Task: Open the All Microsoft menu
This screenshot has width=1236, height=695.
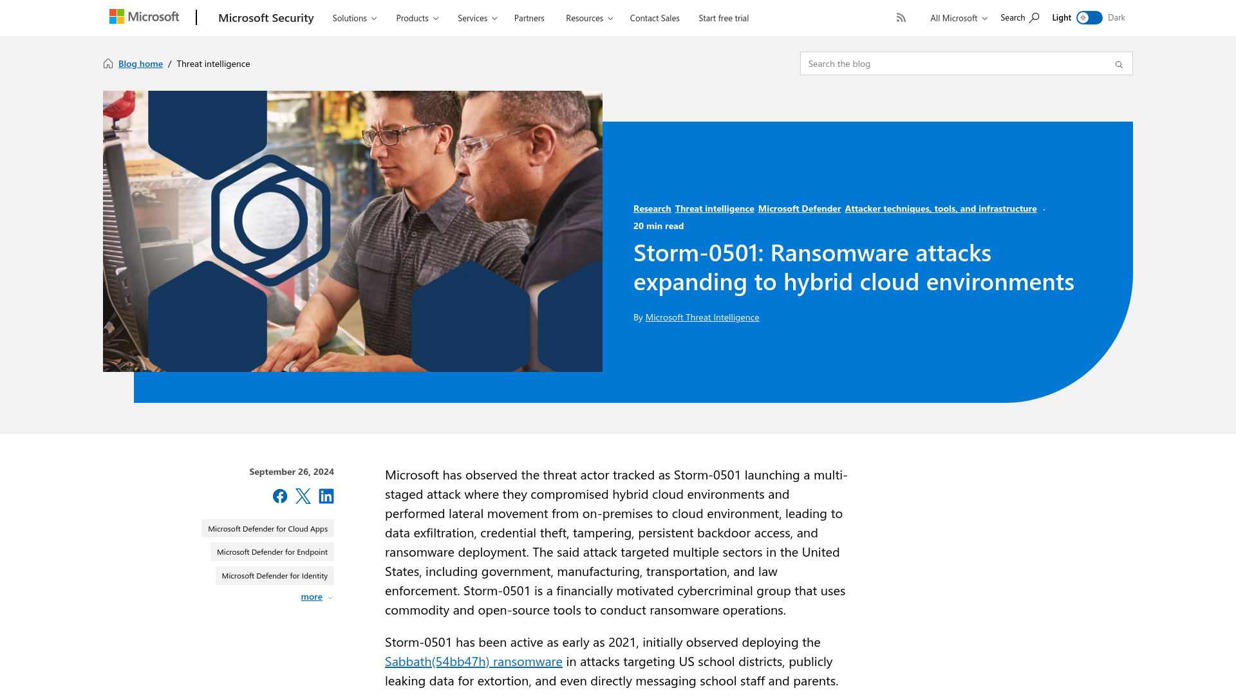Action: coord(957,17)
